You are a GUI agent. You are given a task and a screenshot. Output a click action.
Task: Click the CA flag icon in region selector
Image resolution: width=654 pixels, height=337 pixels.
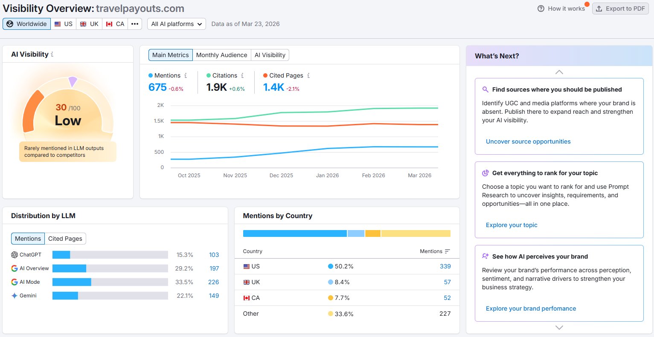tap(109, 24)
